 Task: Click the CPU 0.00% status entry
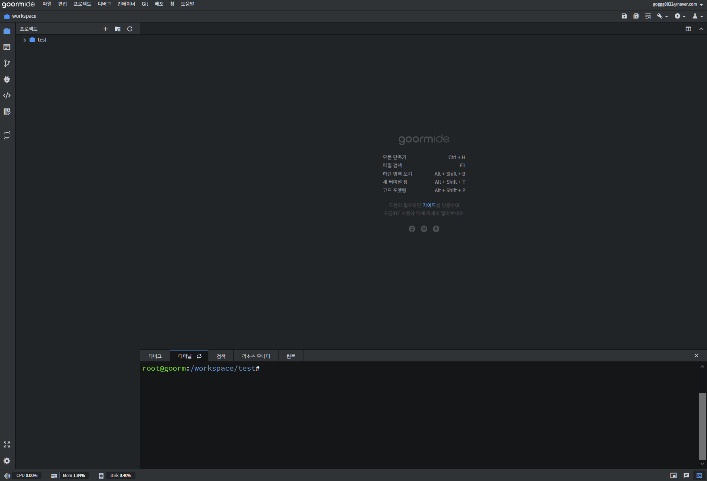27,476
